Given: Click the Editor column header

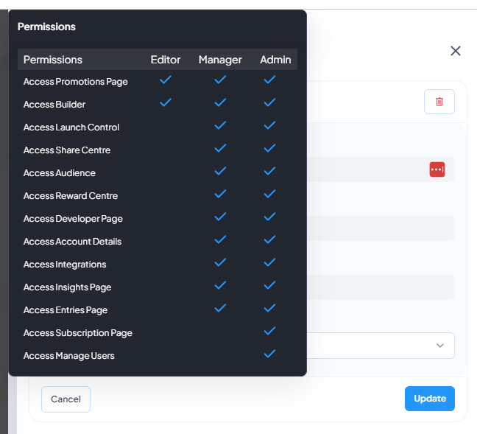Looking at the screenshot, I should [x=166, y=60].
